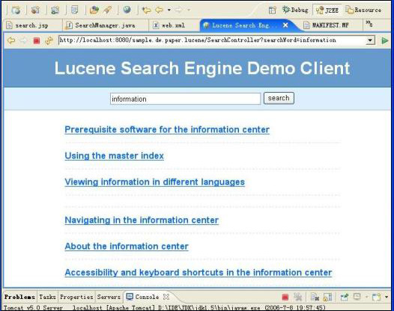Switch to the Tasks view tab
This screenshot has height=311, width=394.
tap(47, 297)
